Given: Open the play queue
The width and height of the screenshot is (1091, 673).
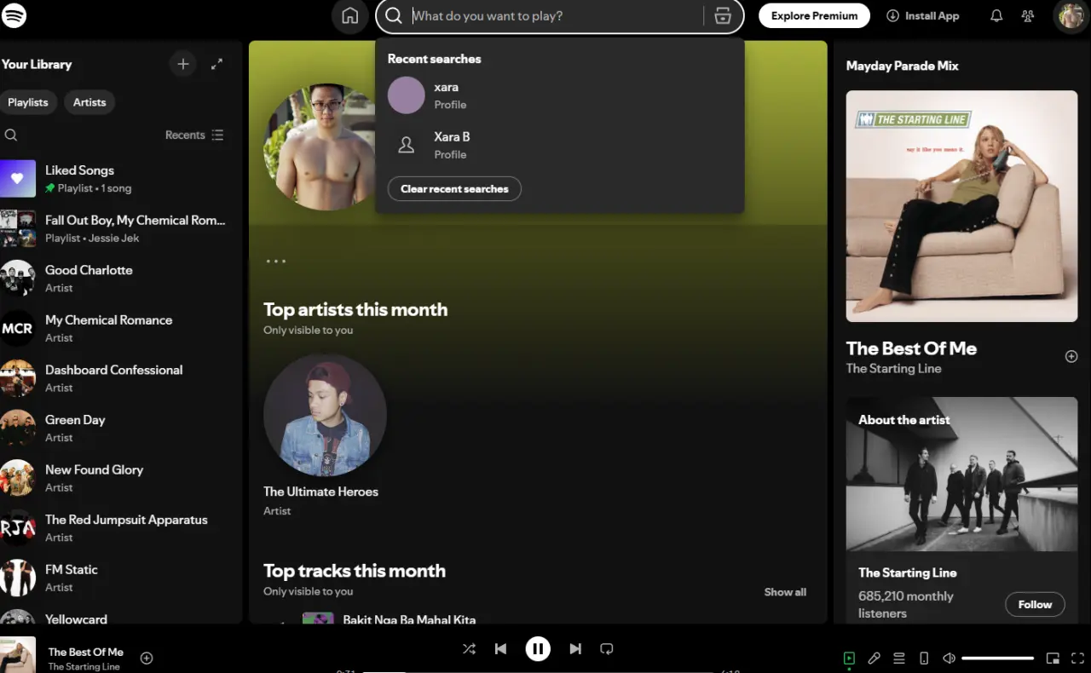Looking at the screenshot, I should pyautogui.click(x=898, y=659).
